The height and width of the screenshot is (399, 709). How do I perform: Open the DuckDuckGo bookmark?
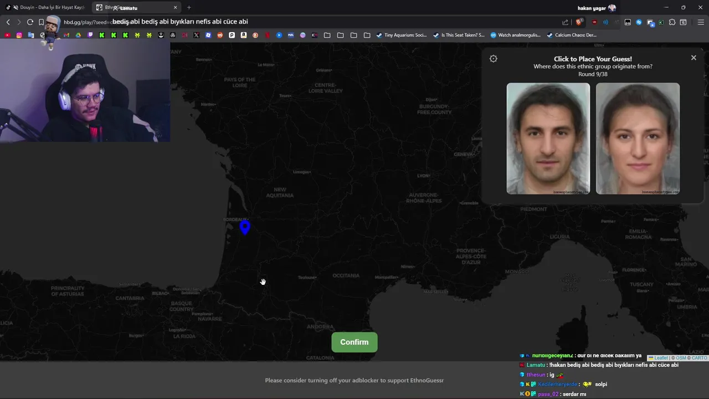click(255, 35)
